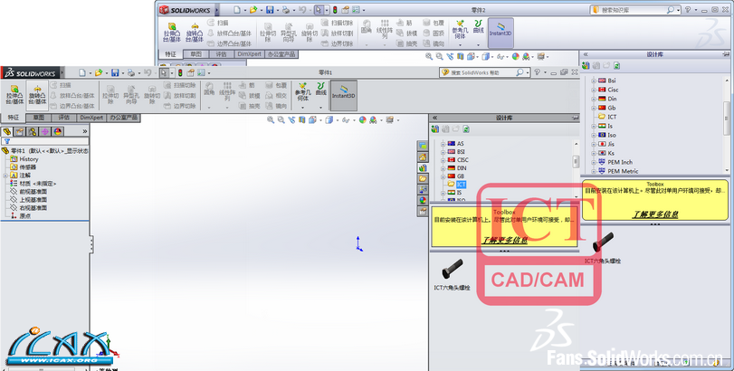Switch to the 草图 tab in 零件2 window
The width and height of the screenshot is (734, 371).
click(x=196, y=54)
